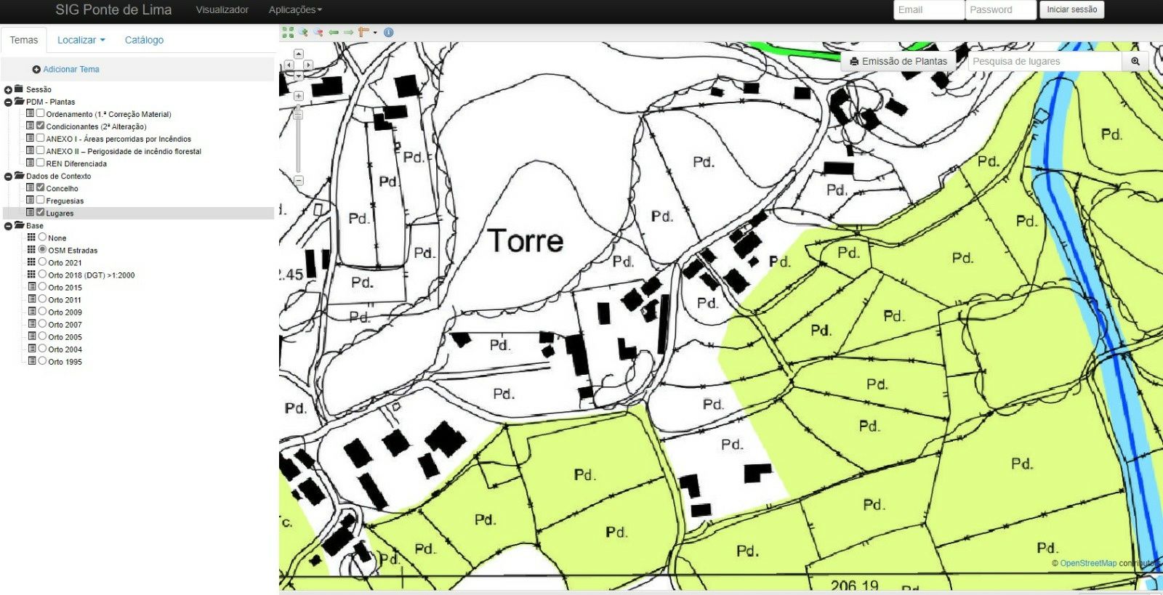Click legend icon for Ordenamento layer
The height and width of the screenshot is (595, 1163).
(x=30, y=113)
